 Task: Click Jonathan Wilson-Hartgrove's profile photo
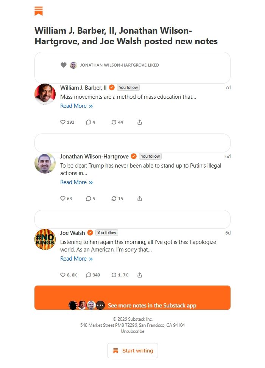45,163
